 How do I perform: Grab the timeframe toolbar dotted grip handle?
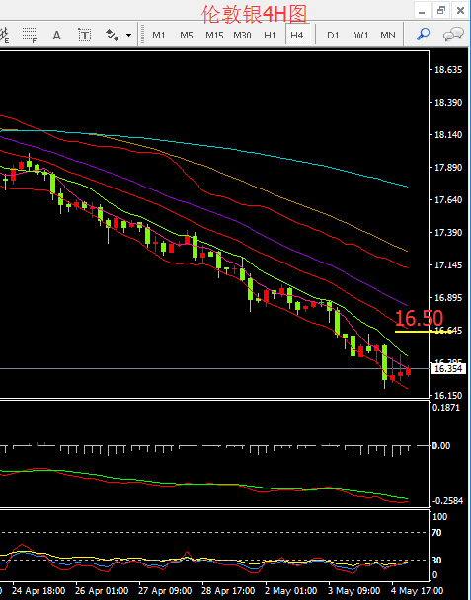142,35
